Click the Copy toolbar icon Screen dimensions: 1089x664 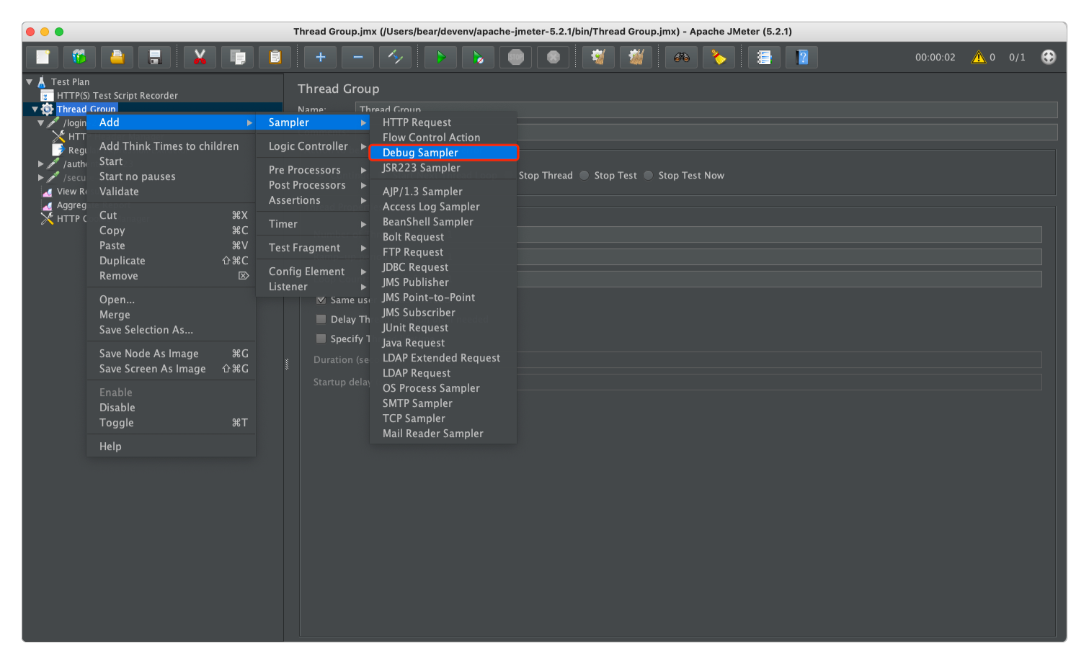pyautogui.click(x=237, y=57)
